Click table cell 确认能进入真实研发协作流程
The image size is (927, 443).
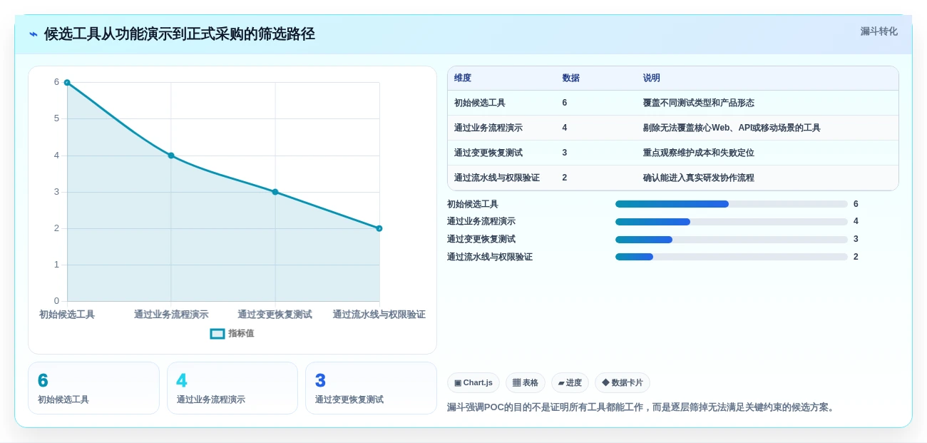[x=699, y=178]
